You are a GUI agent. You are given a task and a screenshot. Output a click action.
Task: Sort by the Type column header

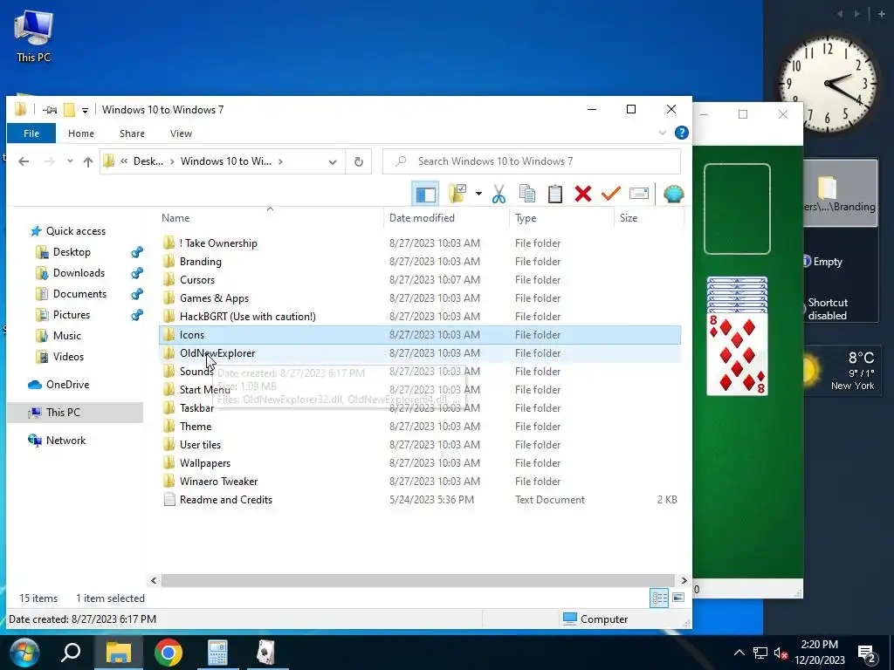[x=526, y=217]
